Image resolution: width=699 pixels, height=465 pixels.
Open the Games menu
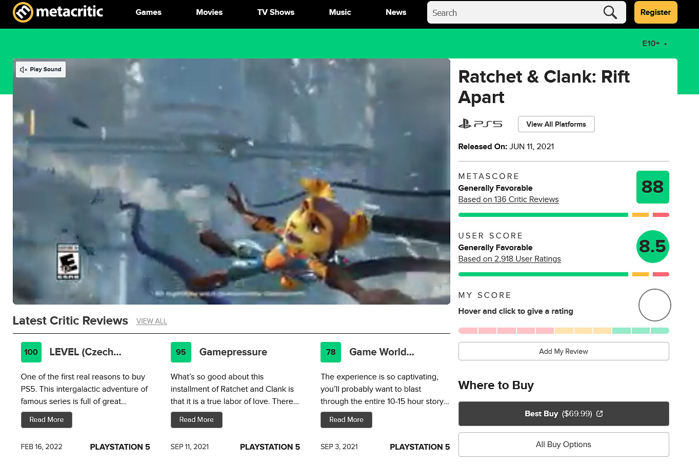pyautogui.click(x=148, y=12)
